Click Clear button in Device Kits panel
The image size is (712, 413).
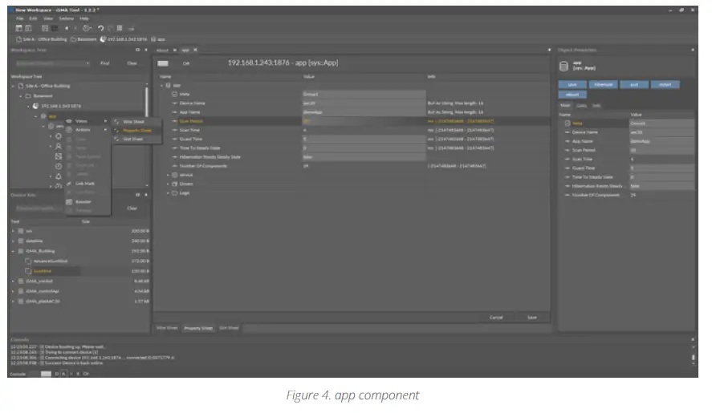[132, 209]
